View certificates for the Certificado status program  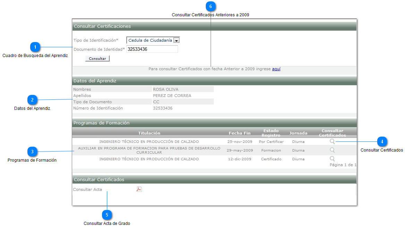tap(332, 159)
